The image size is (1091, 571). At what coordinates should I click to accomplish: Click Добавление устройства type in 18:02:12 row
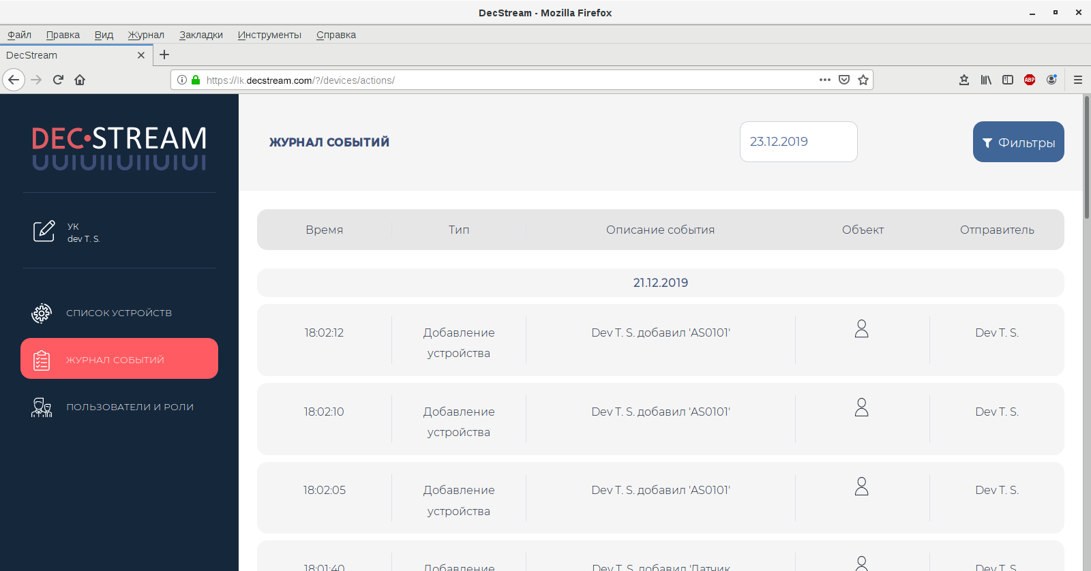459,343
